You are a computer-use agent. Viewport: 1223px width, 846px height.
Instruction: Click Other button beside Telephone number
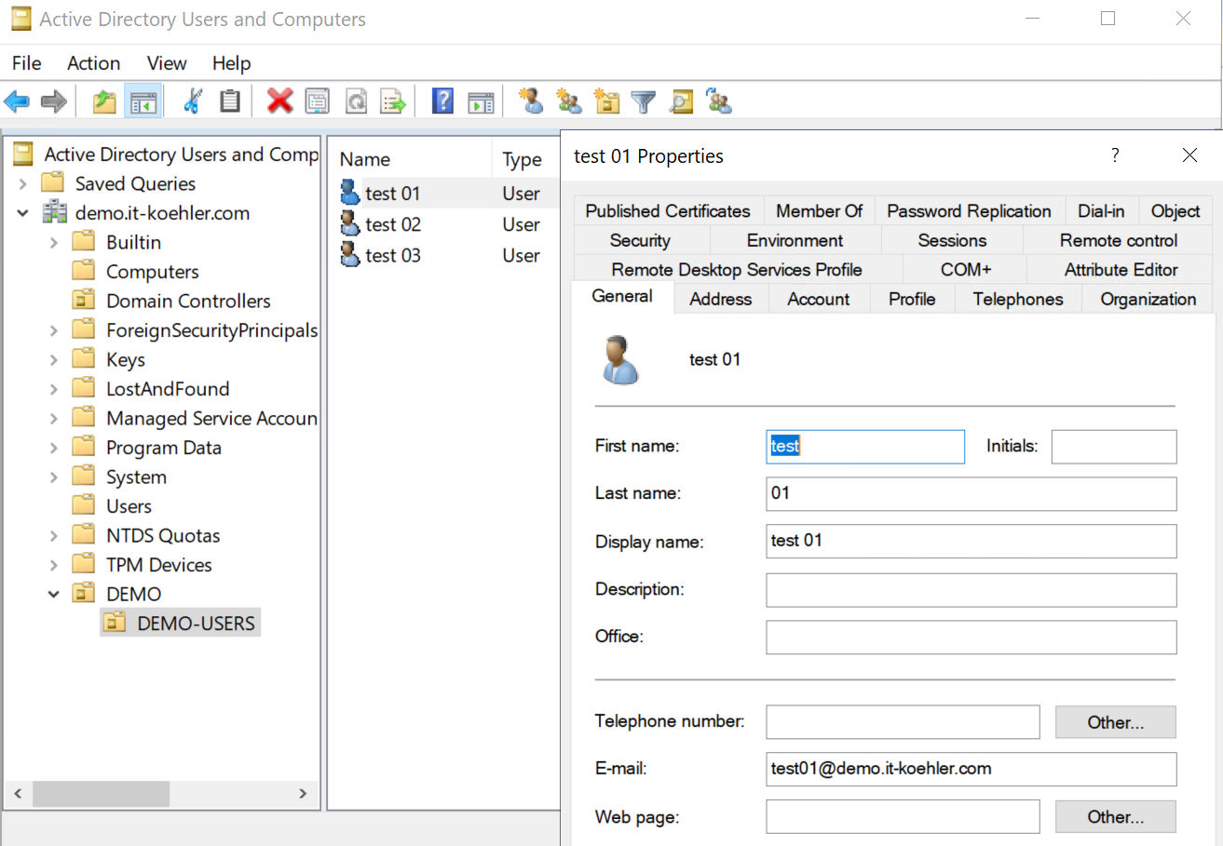pyautogui.click(x=1115, y=722)
